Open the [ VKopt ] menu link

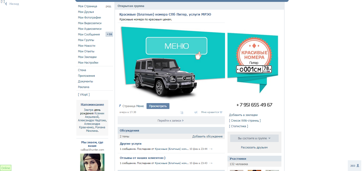[84, 94]
